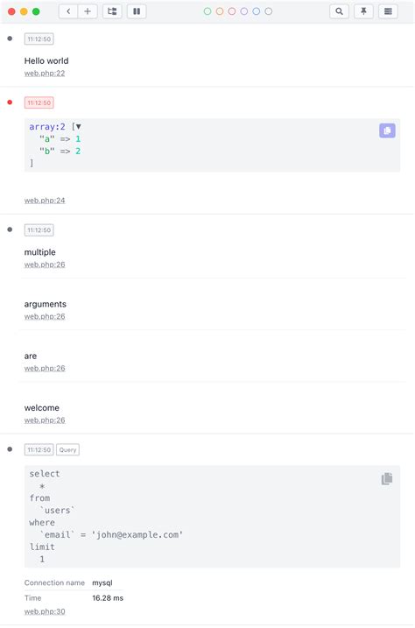The width and height of the screenshot is (415, 628).
Task: Open web.php:30 source link
Action: [45, 611]
